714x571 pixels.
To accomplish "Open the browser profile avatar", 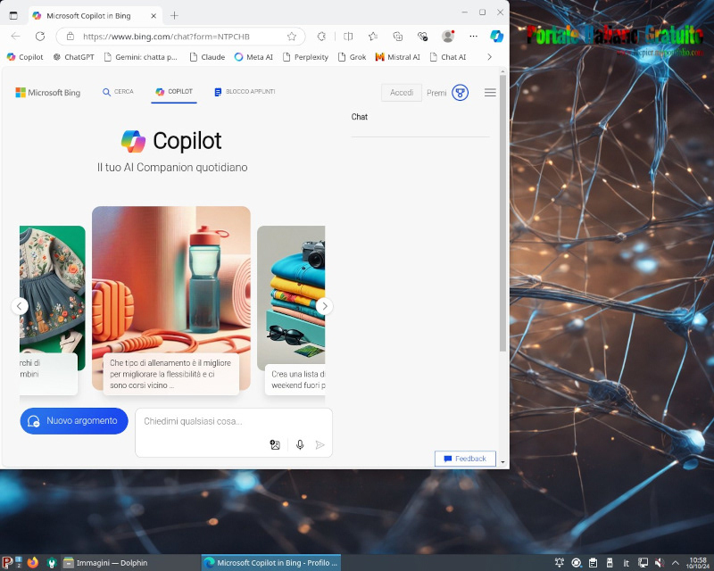I will click(x=448, y=37).
